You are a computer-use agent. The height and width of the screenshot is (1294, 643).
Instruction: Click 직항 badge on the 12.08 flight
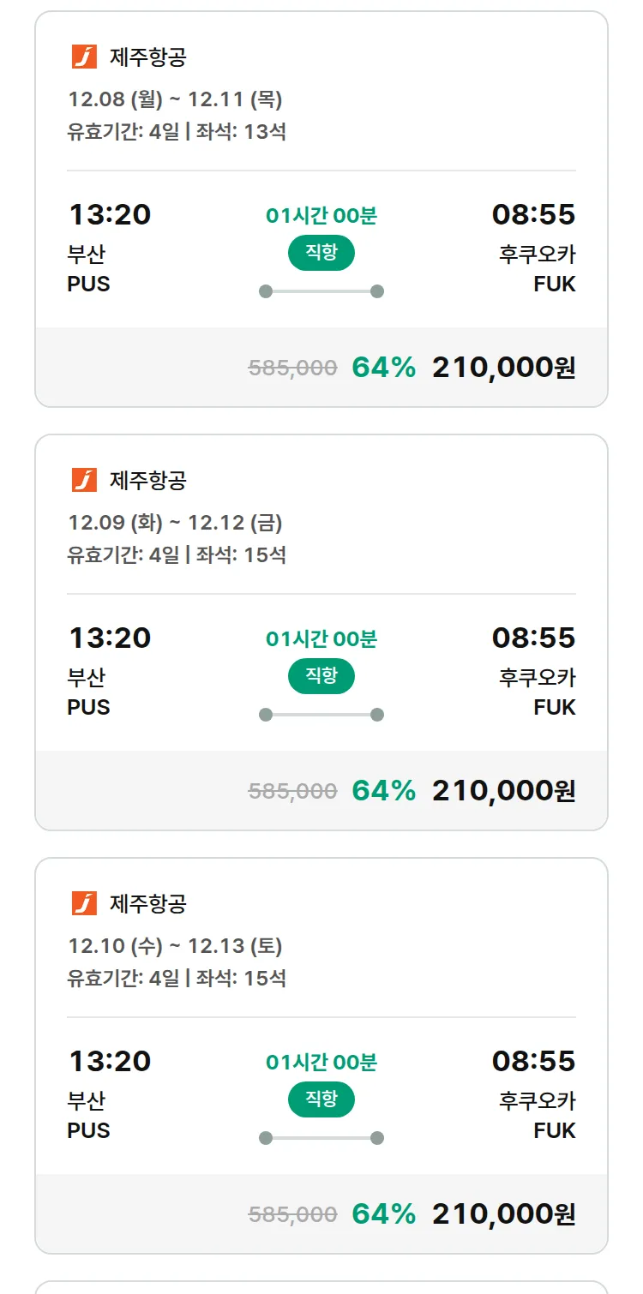coord(321,253)
